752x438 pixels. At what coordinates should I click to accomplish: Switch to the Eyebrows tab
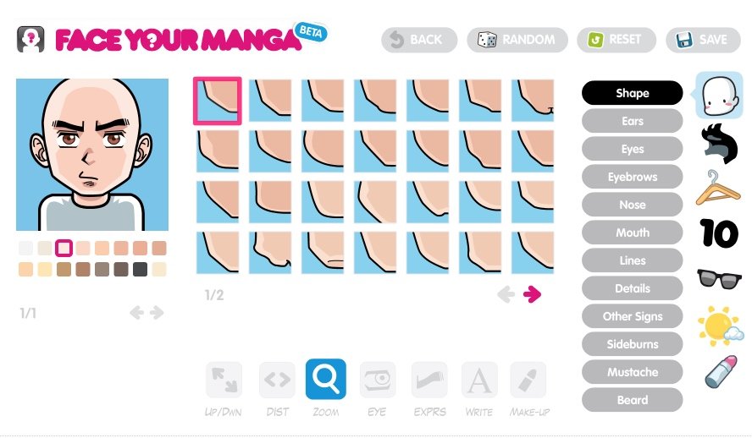pyautogui.click(x=632, y=177)
